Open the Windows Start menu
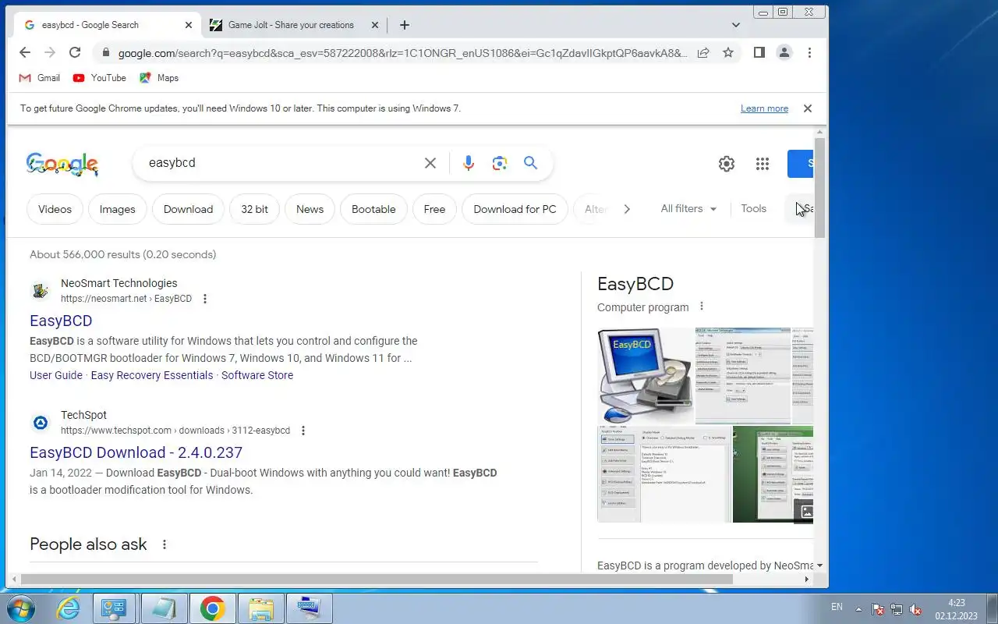 point(22,608)
